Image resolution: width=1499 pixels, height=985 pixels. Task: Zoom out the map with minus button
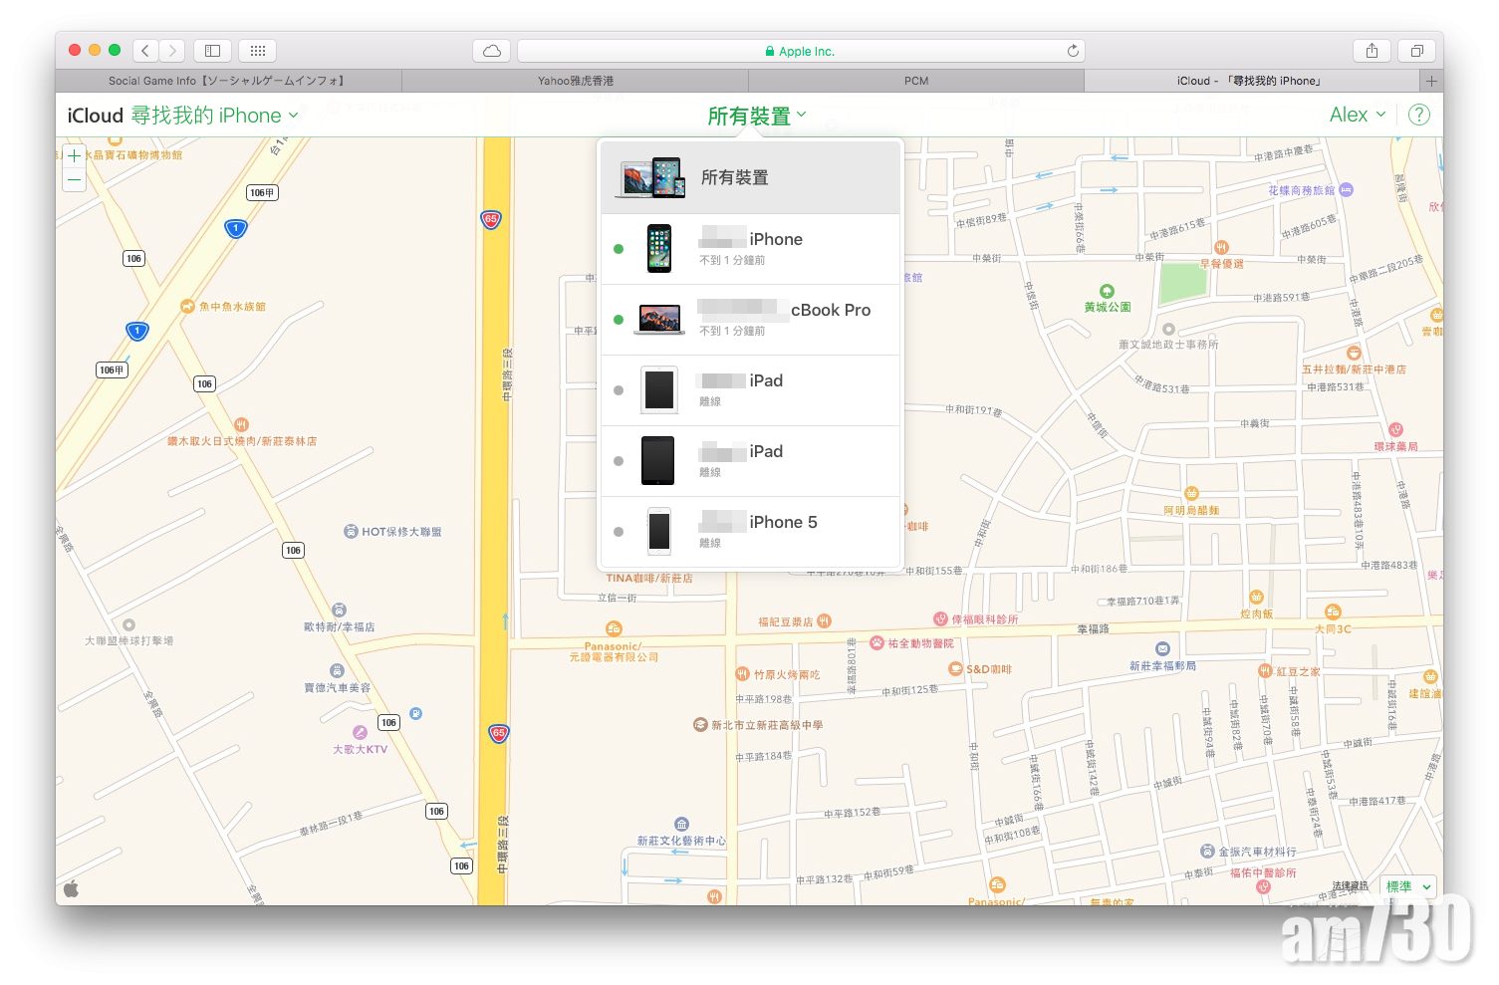[74, 179]
